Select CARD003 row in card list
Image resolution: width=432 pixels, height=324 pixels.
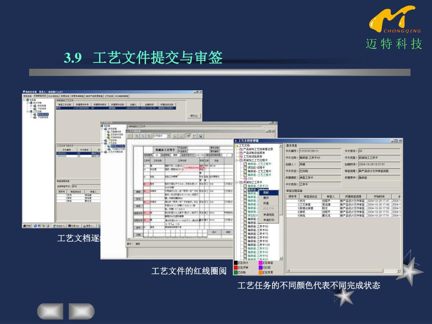(x=78, y=153)
